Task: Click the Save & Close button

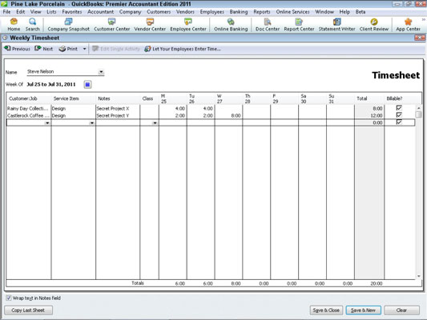Action: point(326,310)
